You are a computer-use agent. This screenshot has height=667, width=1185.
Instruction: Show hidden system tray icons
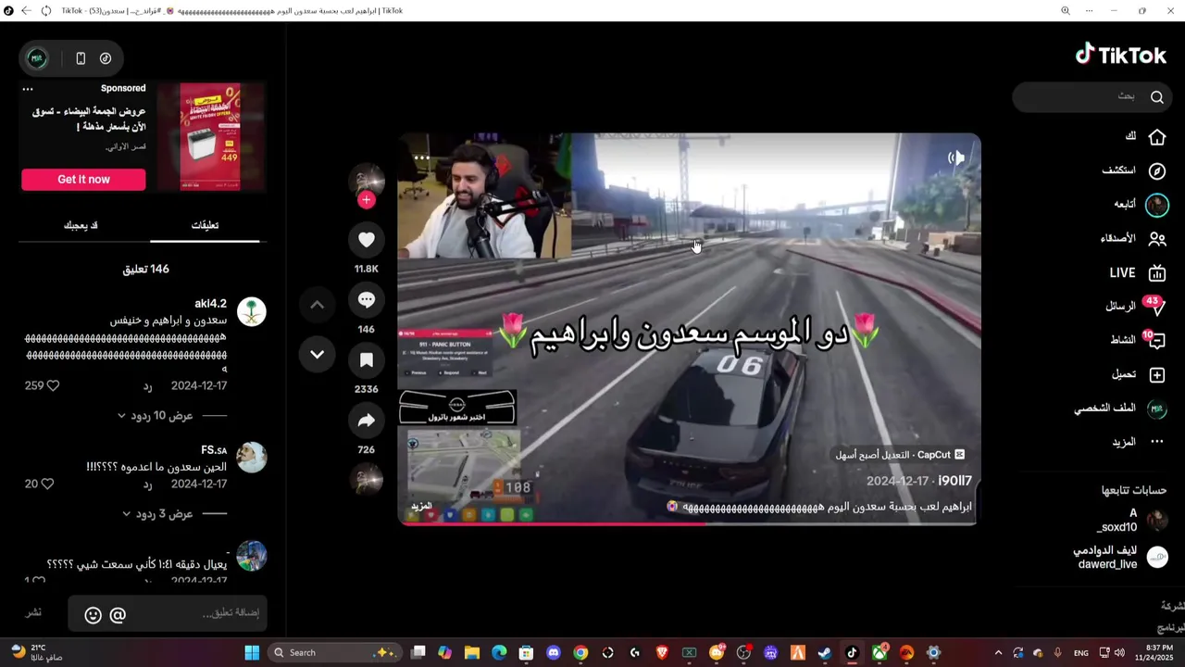coord(998,652)
